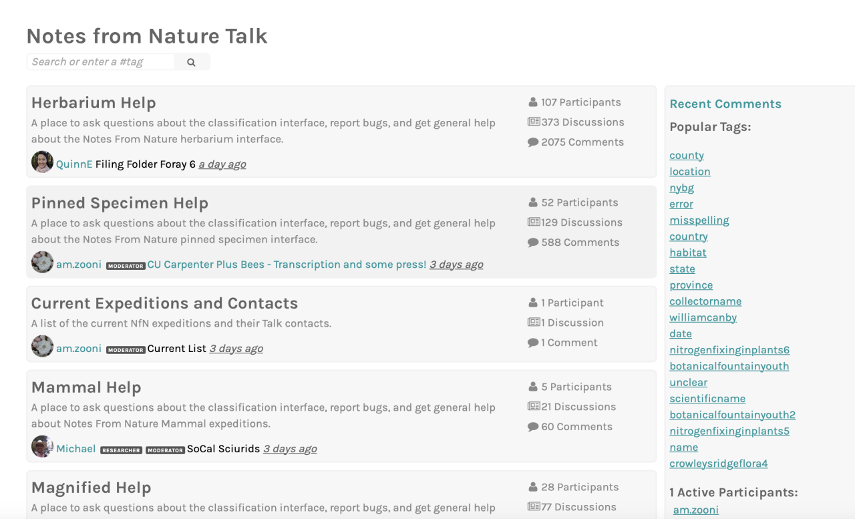This screenshot has height=519, width=855.
Task: Select the 'williamcanby' popular tag
Action: point(703,318)
